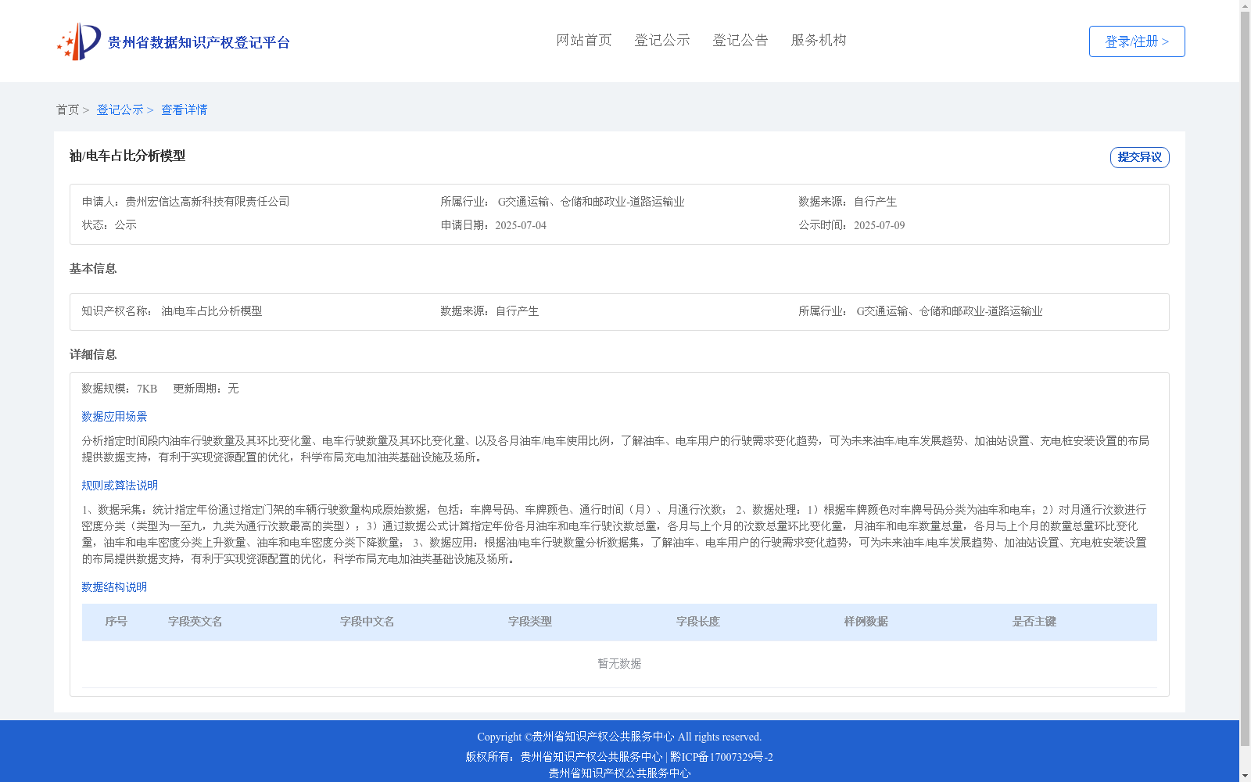Viewport: 1251px width, 782px height.
Task: Click the scrollbar down arrow
Action: coord(1245,776)
